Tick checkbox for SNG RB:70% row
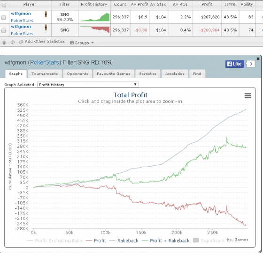Viewport: 263px width, 256px height. click(x=4, y=17)
